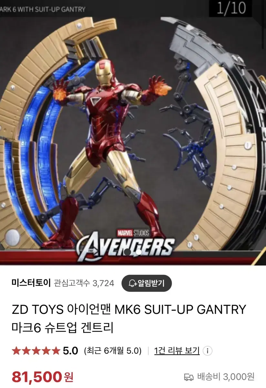Tap the 관심고객수 3,724 follower count
The height and width of the screenshot is (388, 266).
84,284
